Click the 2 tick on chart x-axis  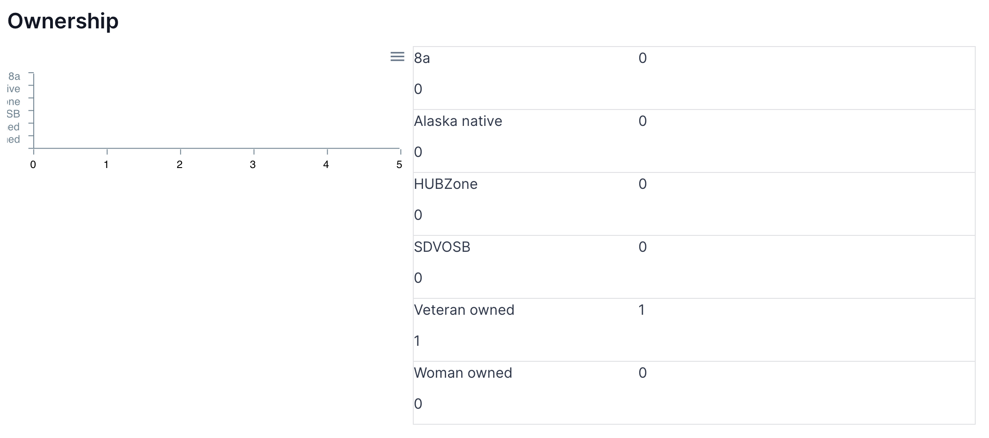point(179,165)
